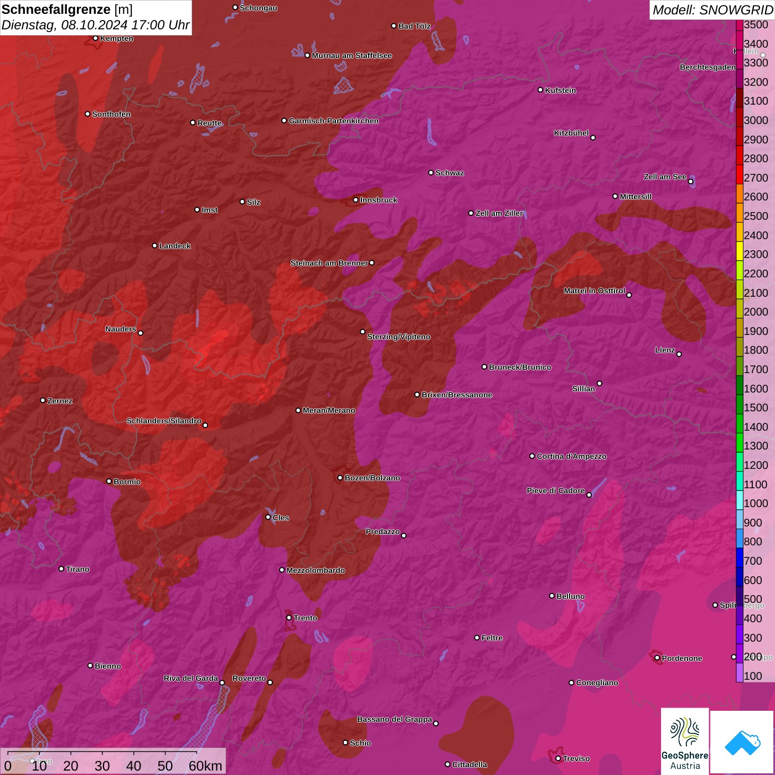Click the Mittersill label

pyautogui.click(x=635, y=197)
